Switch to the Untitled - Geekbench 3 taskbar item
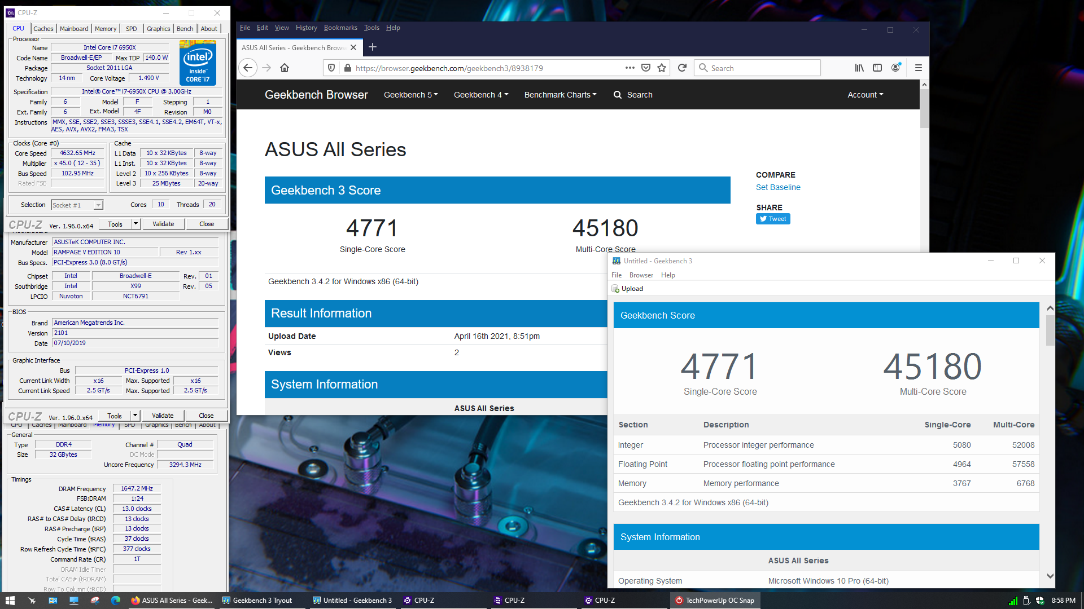Image resolution: width=1084 pixels, height=609 pixels. coord(353,601)
